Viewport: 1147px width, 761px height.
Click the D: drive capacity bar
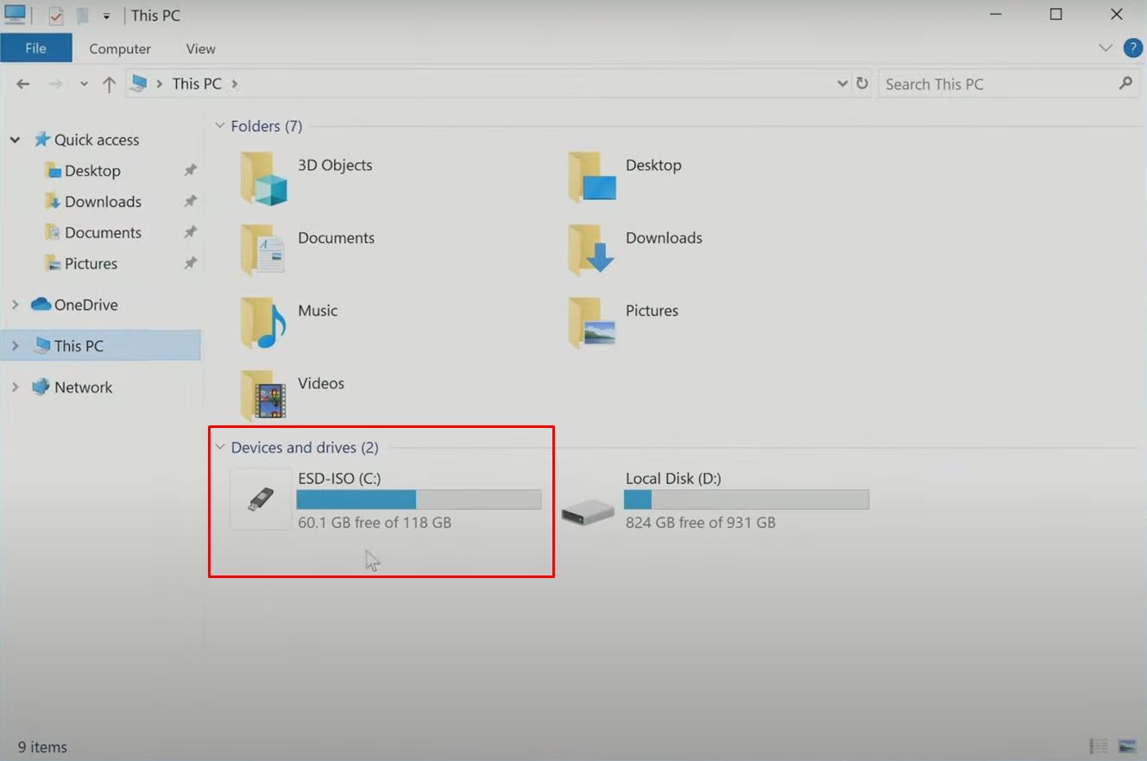coord(746,499)
